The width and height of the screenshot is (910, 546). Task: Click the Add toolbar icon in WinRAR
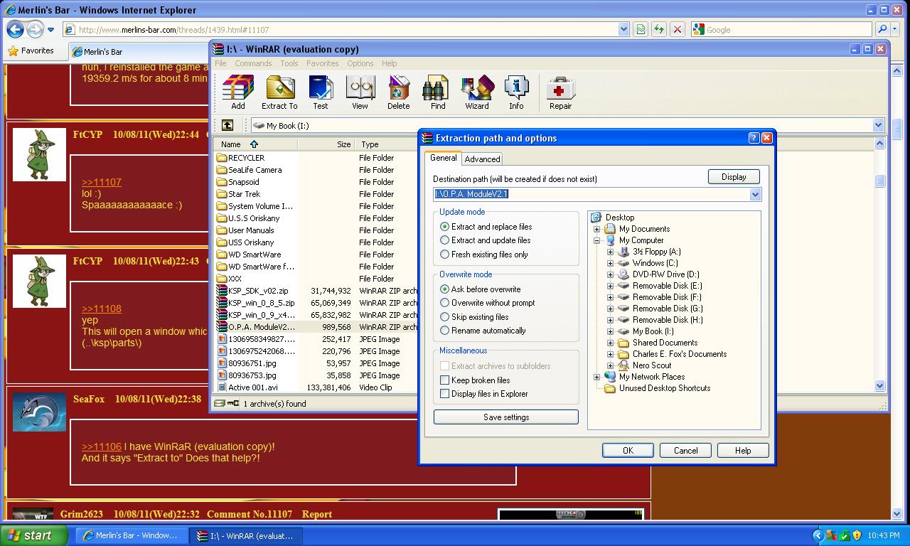[237, 93]
